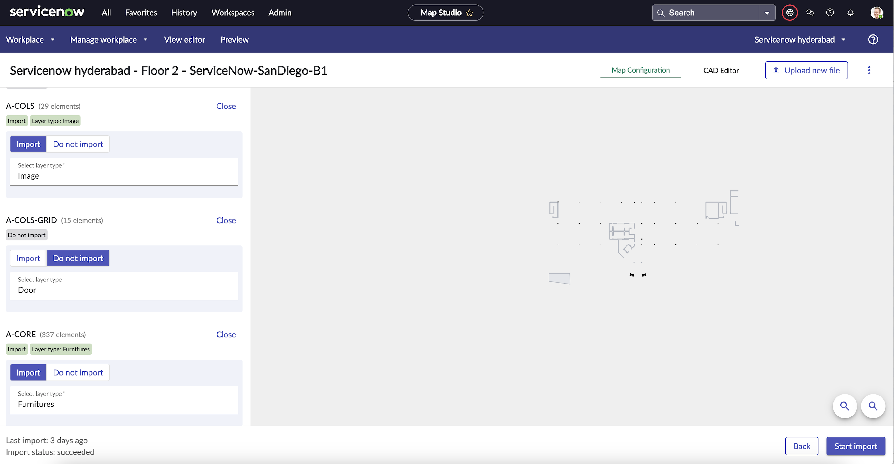Click the floor plan drawing in the map preview
894x464 pixels.
(x=644, y=238)
